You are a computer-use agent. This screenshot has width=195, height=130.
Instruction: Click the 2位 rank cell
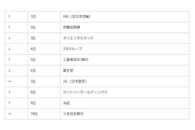[x=33, y=27]
